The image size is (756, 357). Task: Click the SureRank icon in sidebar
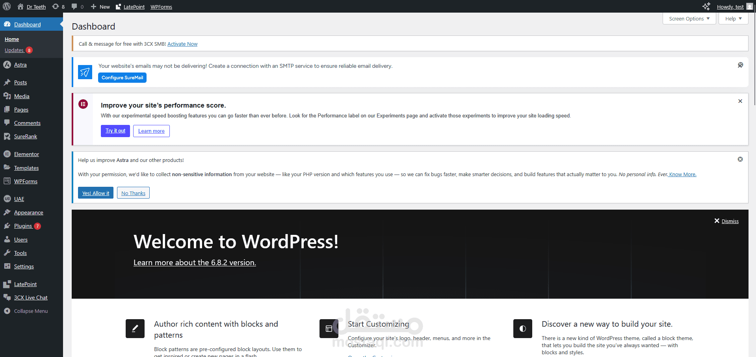(x=7, y=136)
